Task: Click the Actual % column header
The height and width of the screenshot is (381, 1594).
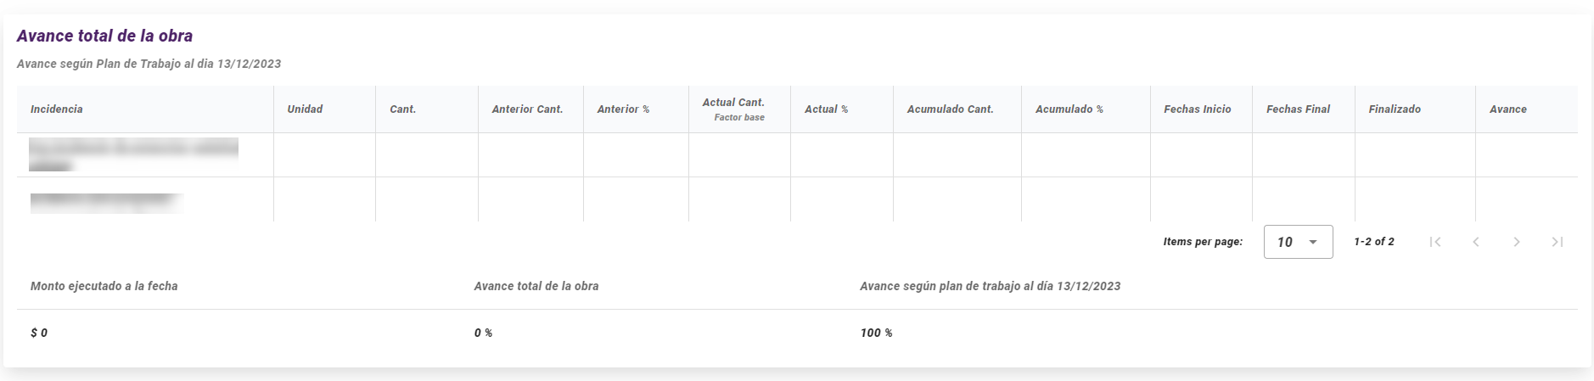Action: 826,109
